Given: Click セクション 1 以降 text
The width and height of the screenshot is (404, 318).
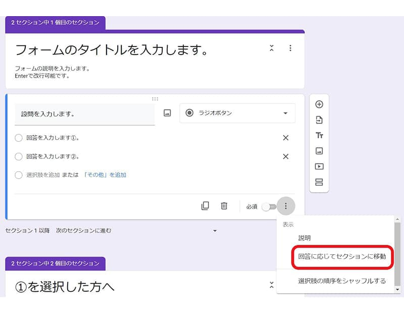Looking at the screenshot, I should (27, 231).
